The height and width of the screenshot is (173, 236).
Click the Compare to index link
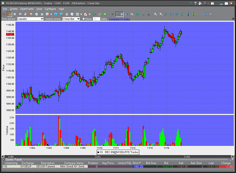click(x=119, y=19)
